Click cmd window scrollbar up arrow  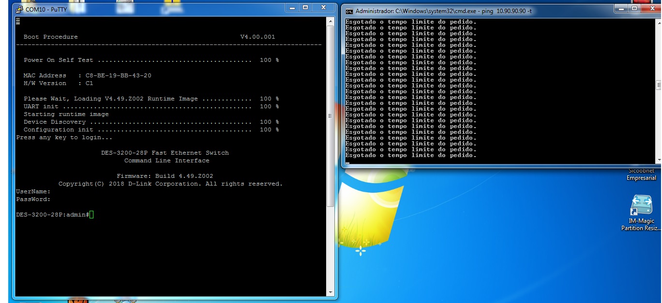[659, 23]
